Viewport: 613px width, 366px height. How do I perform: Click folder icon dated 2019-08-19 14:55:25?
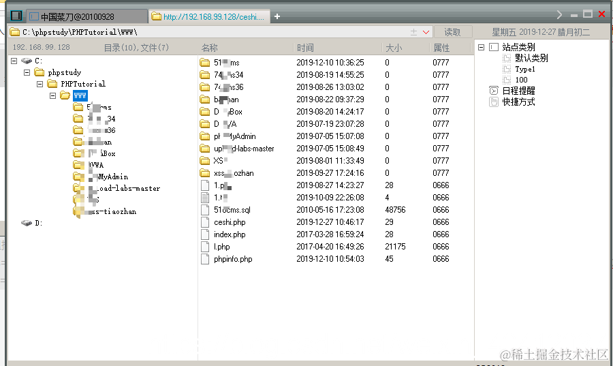coord(205,75)
